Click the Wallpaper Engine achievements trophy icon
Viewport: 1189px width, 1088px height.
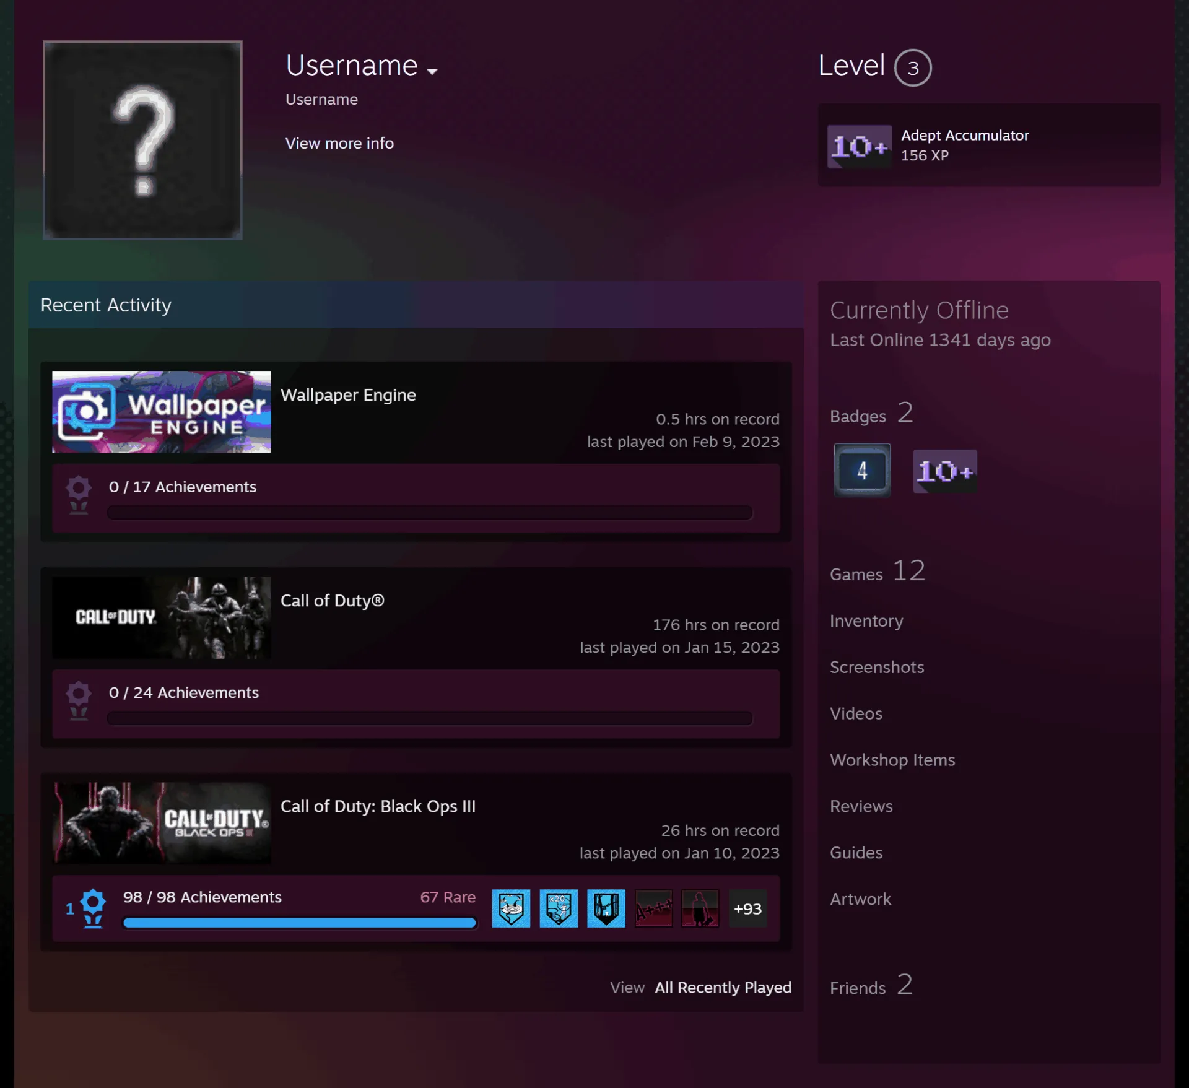(x=79, y=495)
